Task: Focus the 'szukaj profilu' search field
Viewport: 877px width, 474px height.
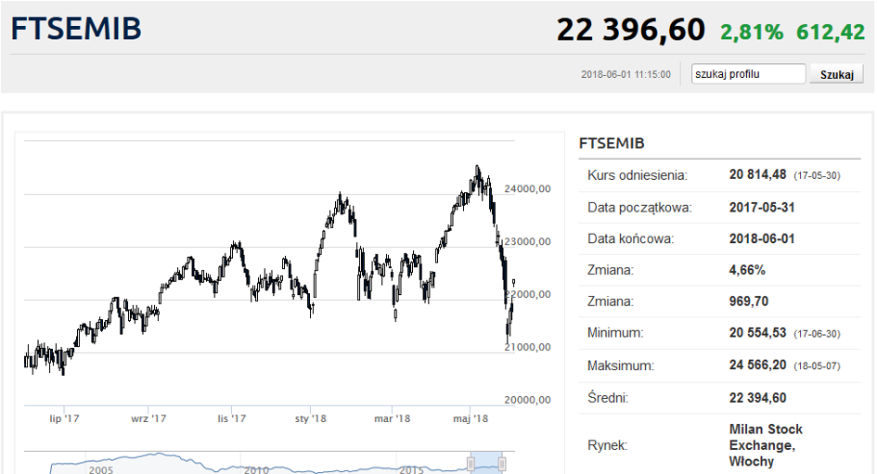Action: click(748, 74)
